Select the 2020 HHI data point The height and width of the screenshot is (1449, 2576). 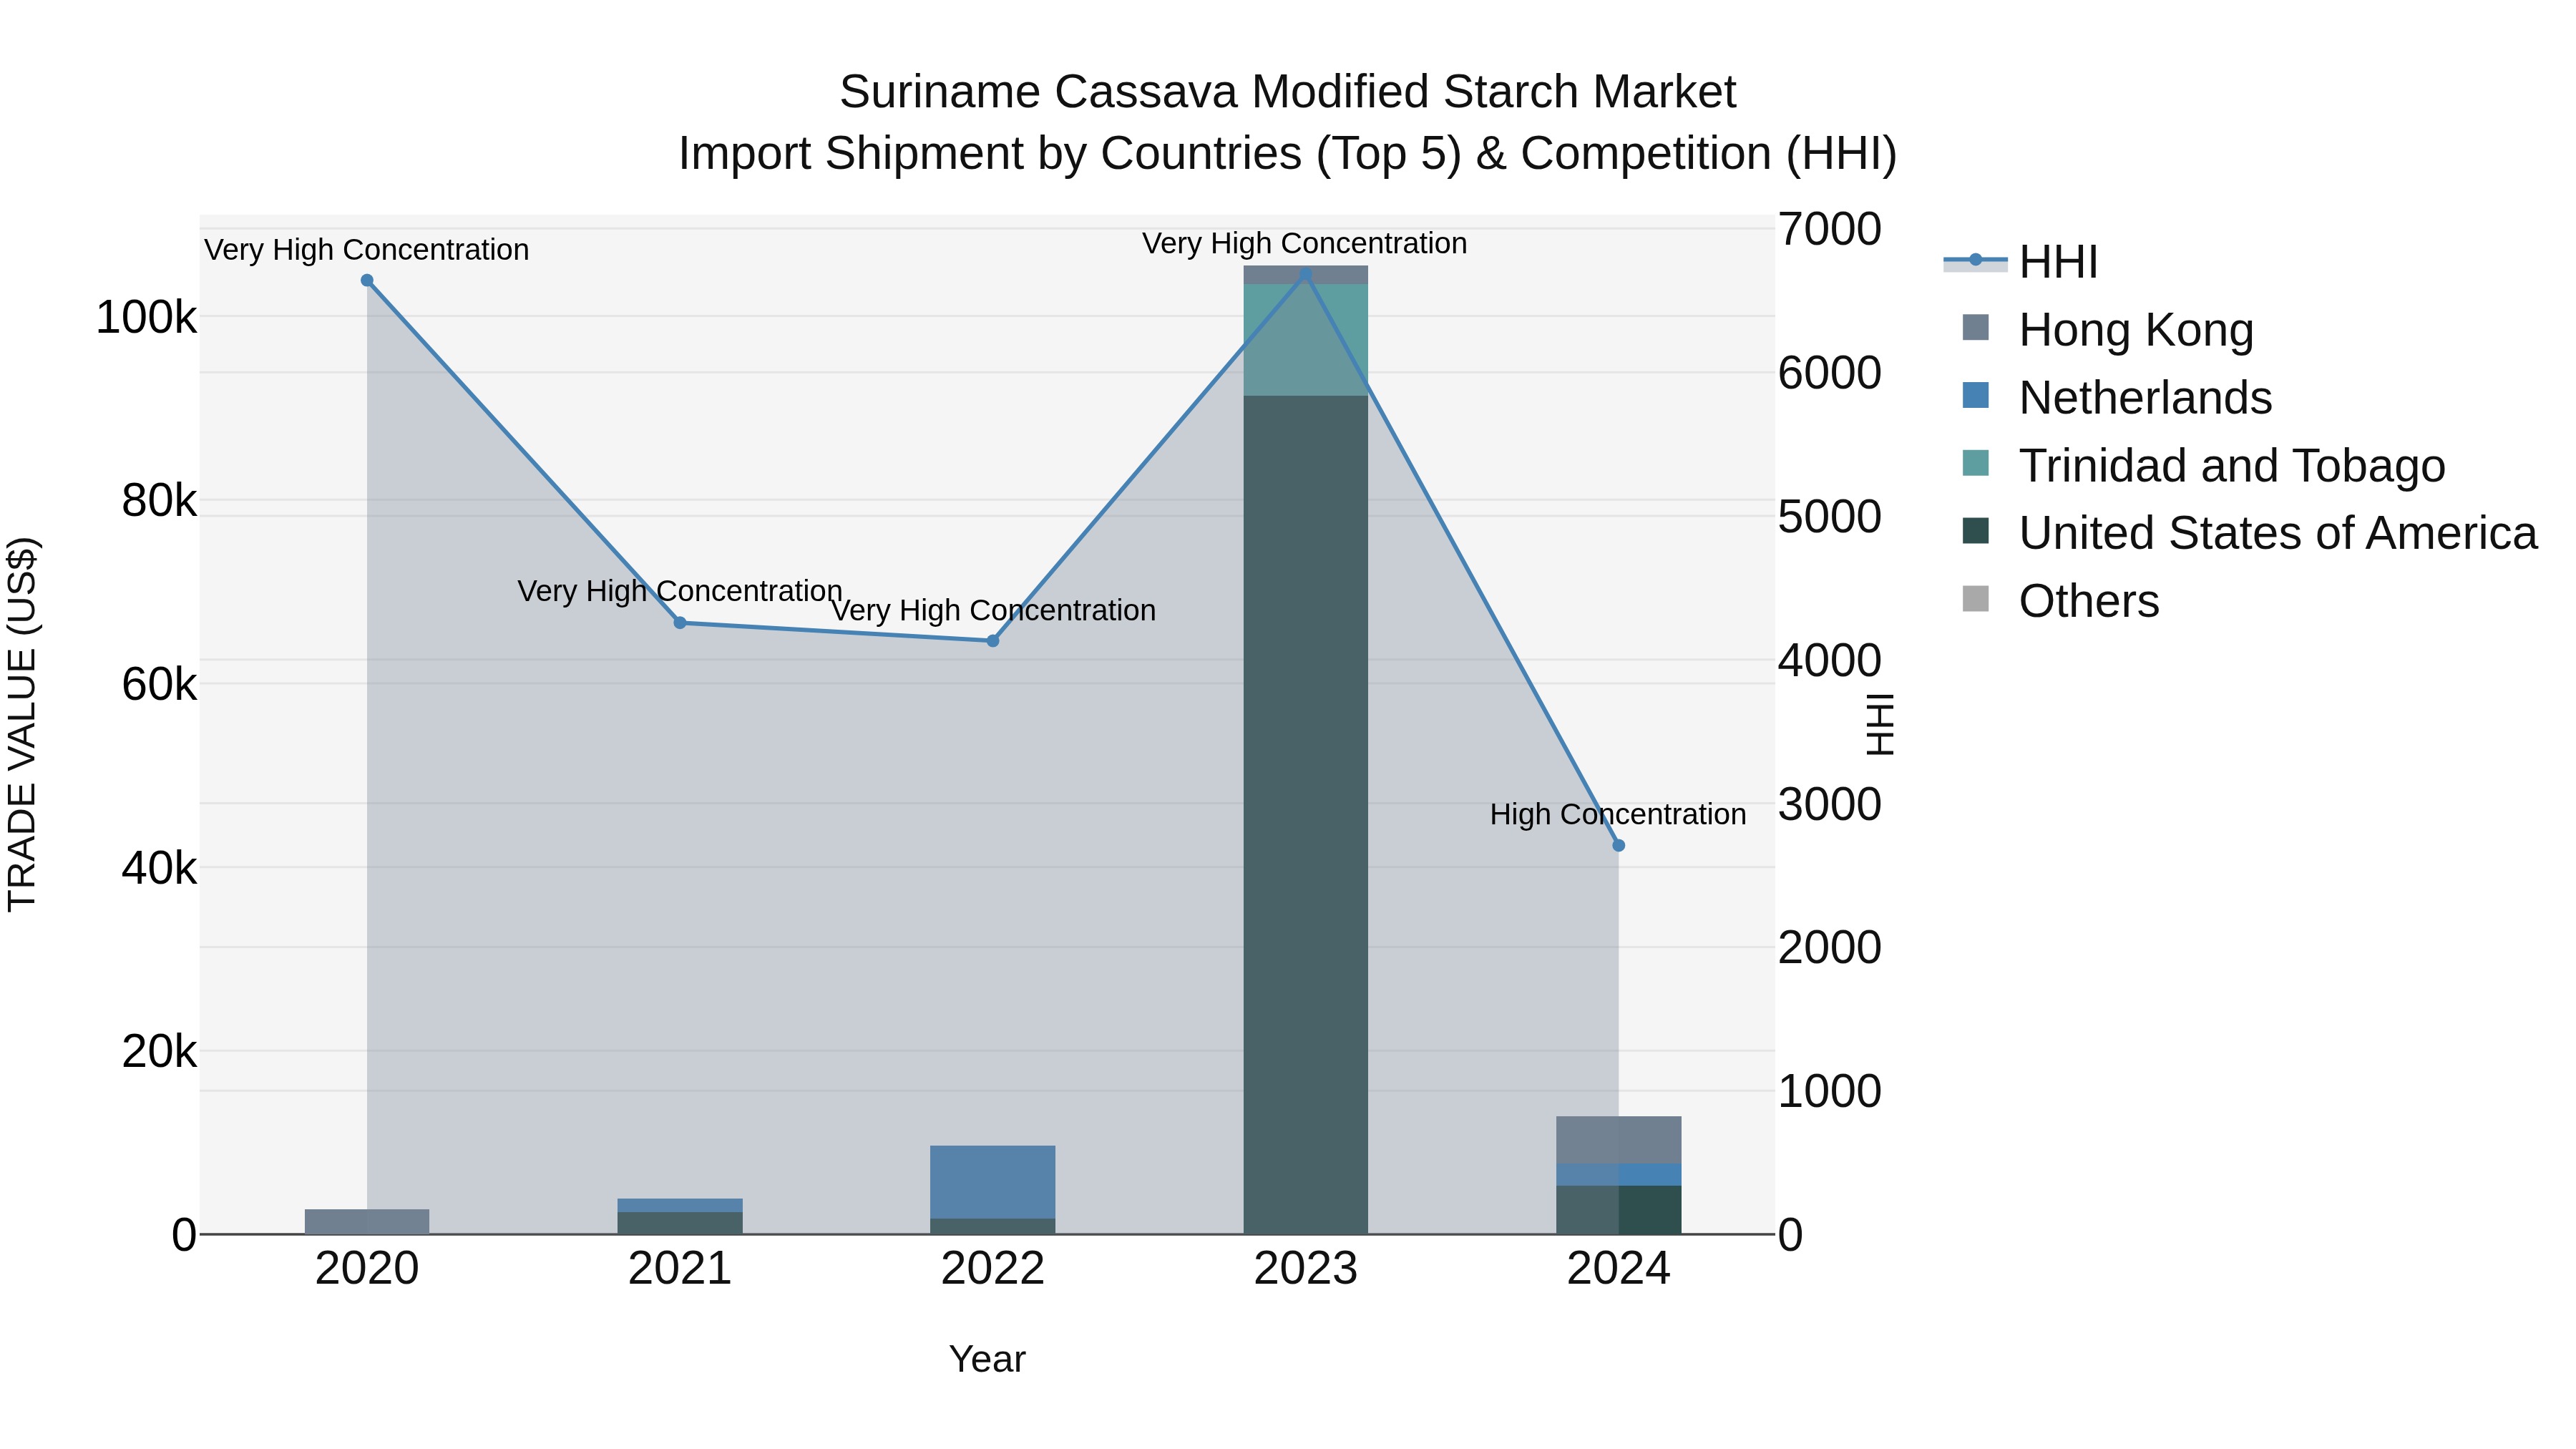[367, 281]
